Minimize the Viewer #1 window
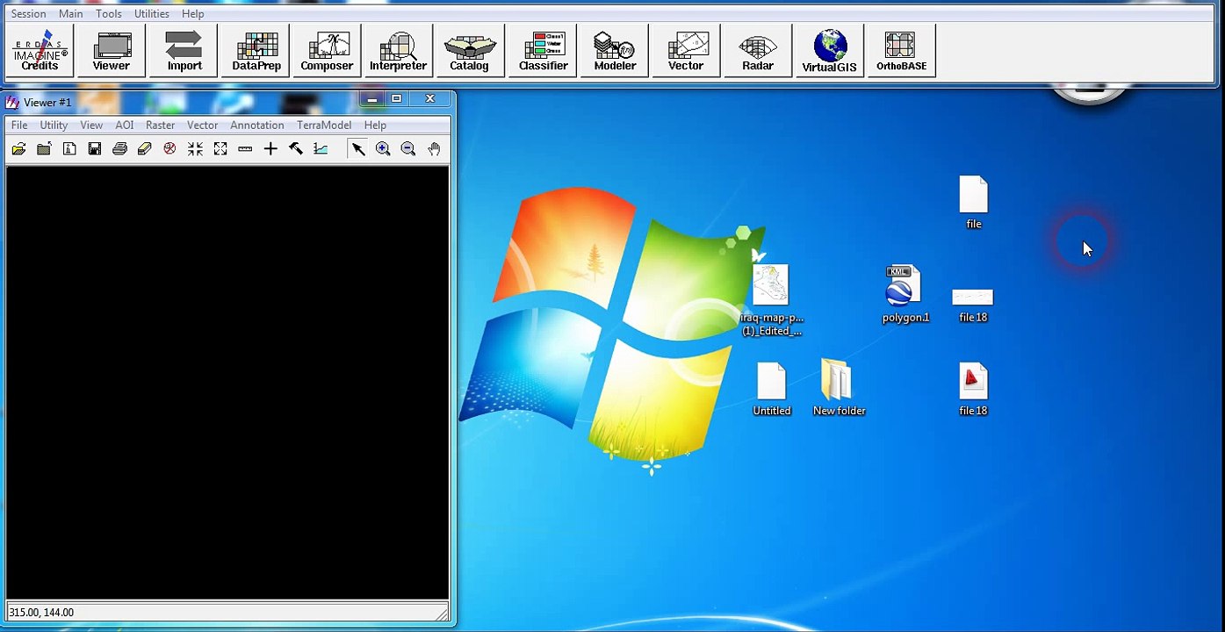The height and width of the screenshot is (632, 1225). (x=372, y=98)
